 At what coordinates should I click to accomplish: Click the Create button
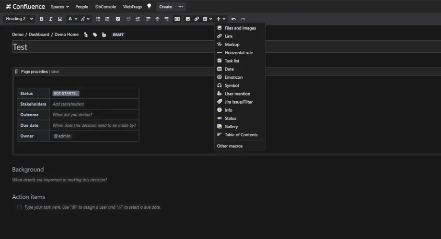(x=165, y=7)
